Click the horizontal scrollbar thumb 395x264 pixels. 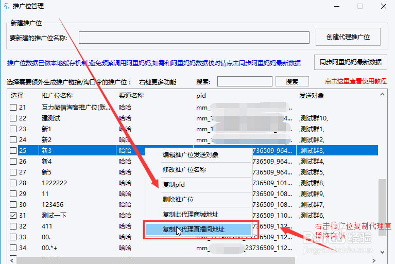click(x=155, y=260)
